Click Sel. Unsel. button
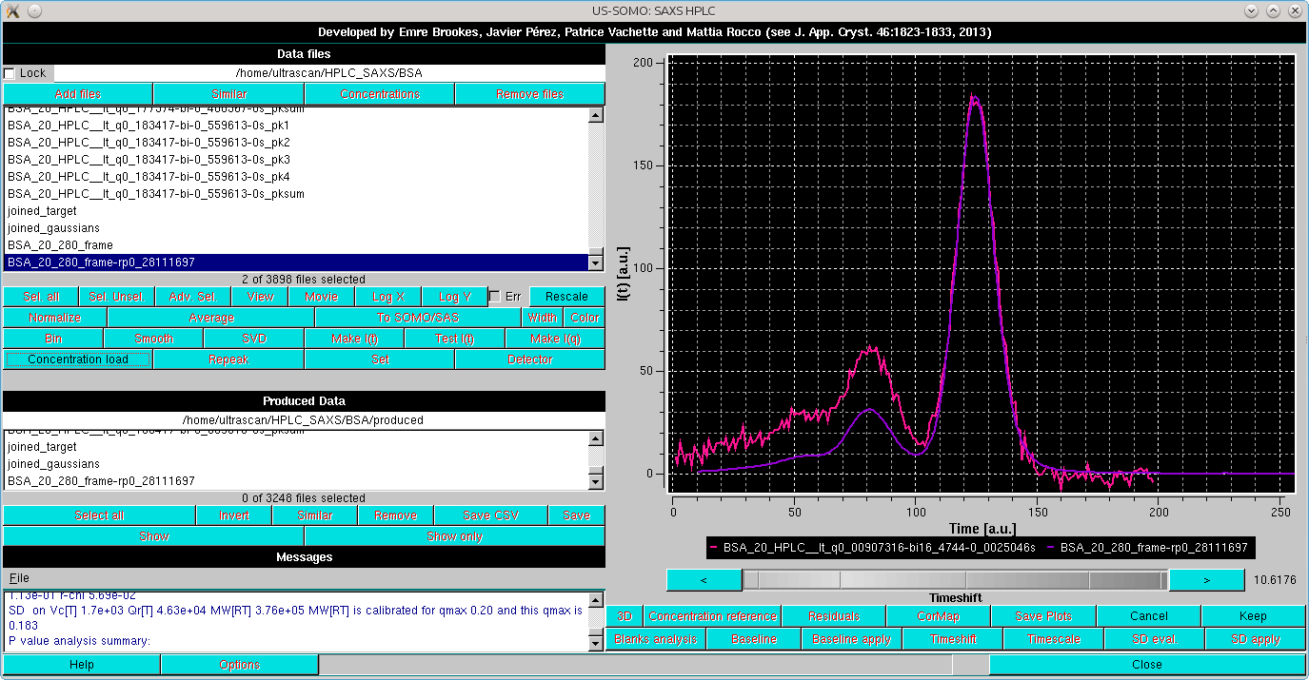 [117, 297]
